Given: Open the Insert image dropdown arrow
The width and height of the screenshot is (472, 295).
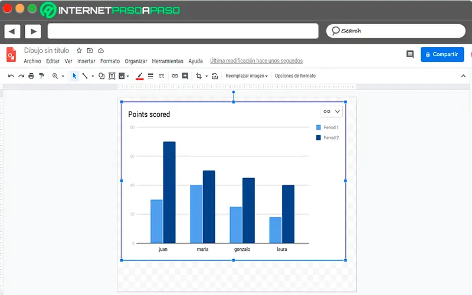Looking at the screenshot, I should tap(128, 76).
